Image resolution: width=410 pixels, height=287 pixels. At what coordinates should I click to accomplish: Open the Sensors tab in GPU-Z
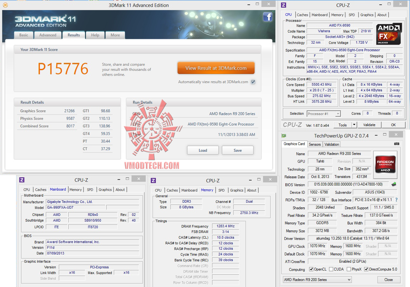[x=315, y=144]
